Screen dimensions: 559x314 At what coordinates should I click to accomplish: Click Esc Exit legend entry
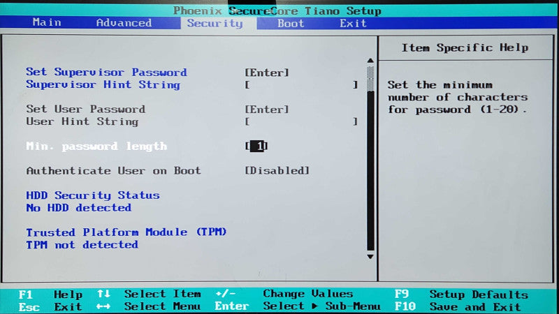[x=50, y=307]
